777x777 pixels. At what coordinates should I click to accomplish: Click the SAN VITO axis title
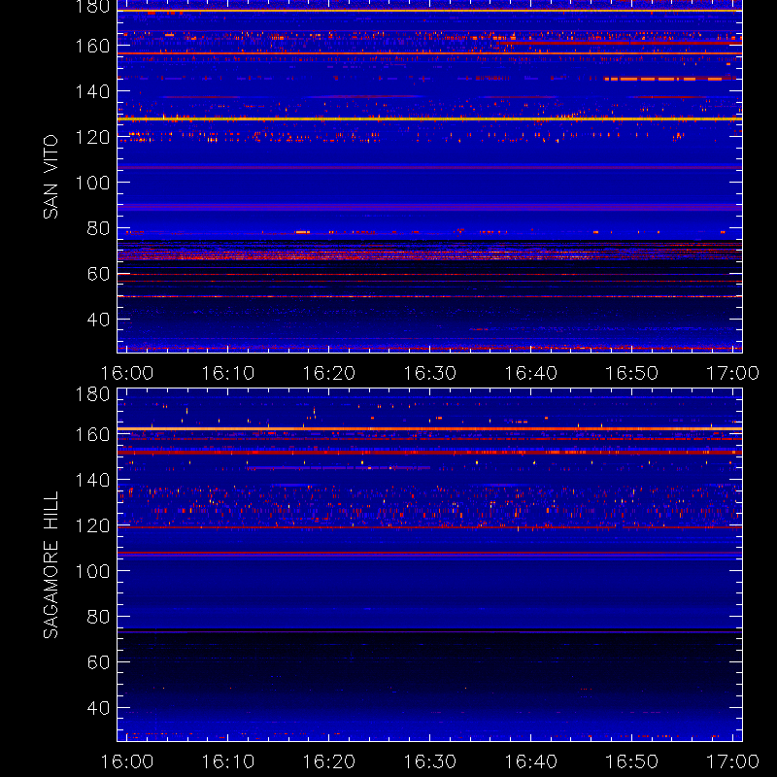pyautogui.click(x=51, y=177)
